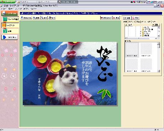Select the bottom-right image thumbnail
This screenshot has width=164, height=131.
click(146, 65)
